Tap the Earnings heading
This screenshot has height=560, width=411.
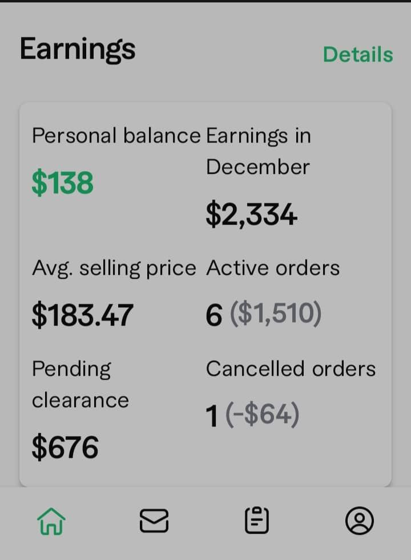tap(78, 50)
